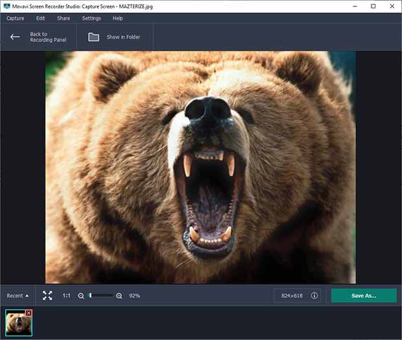
Task: Click the zoom level slider
Action: click(100, 295)
